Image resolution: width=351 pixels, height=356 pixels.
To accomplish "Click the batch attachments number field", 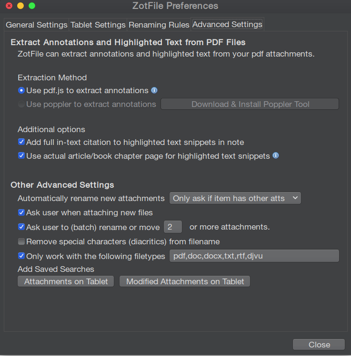I will click(173, 227).
